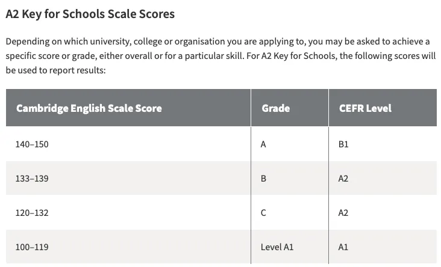Click the 'Level A1' grade cell
This screenshot has width=441, height=267.
[x=277, y=247]
